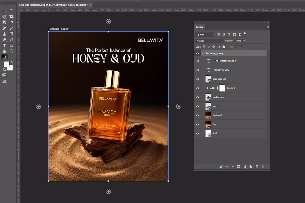Click the link layers icon
Screen dimensions: 305x203
[x=227, y=167]
